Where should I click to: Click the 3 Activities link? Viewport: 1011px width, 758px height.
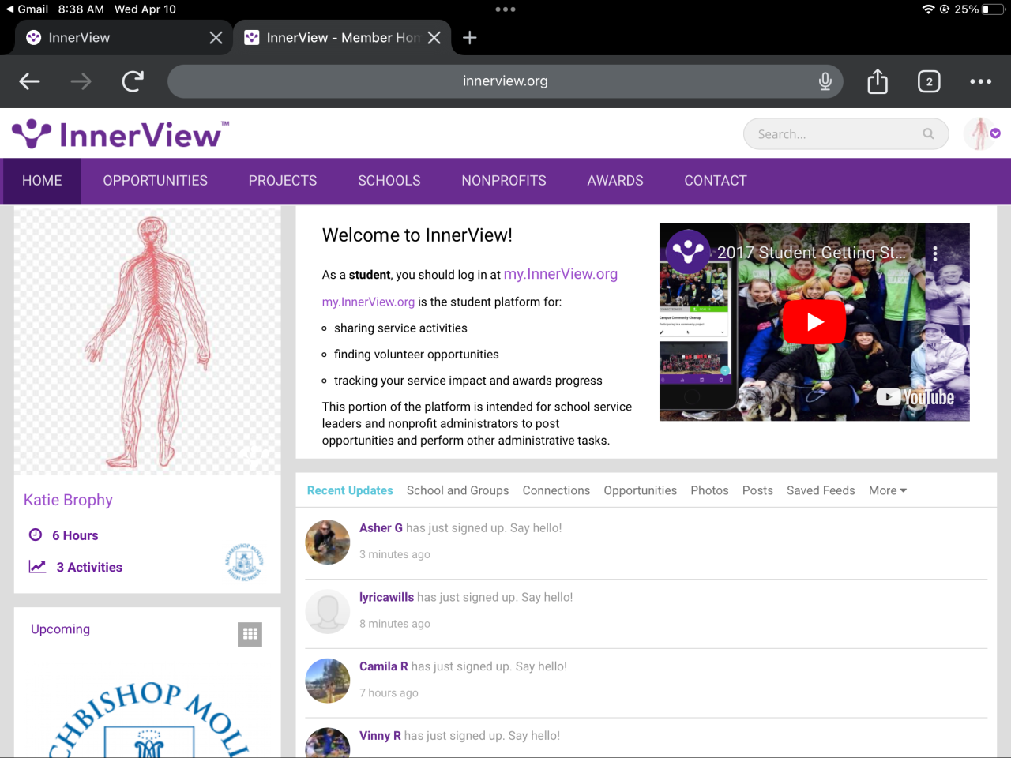pyautogui.click(x=89, y=567)
